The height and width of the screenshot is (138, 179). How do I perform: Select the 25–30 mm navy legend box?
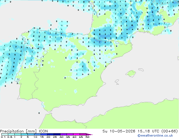click(57, 134)
